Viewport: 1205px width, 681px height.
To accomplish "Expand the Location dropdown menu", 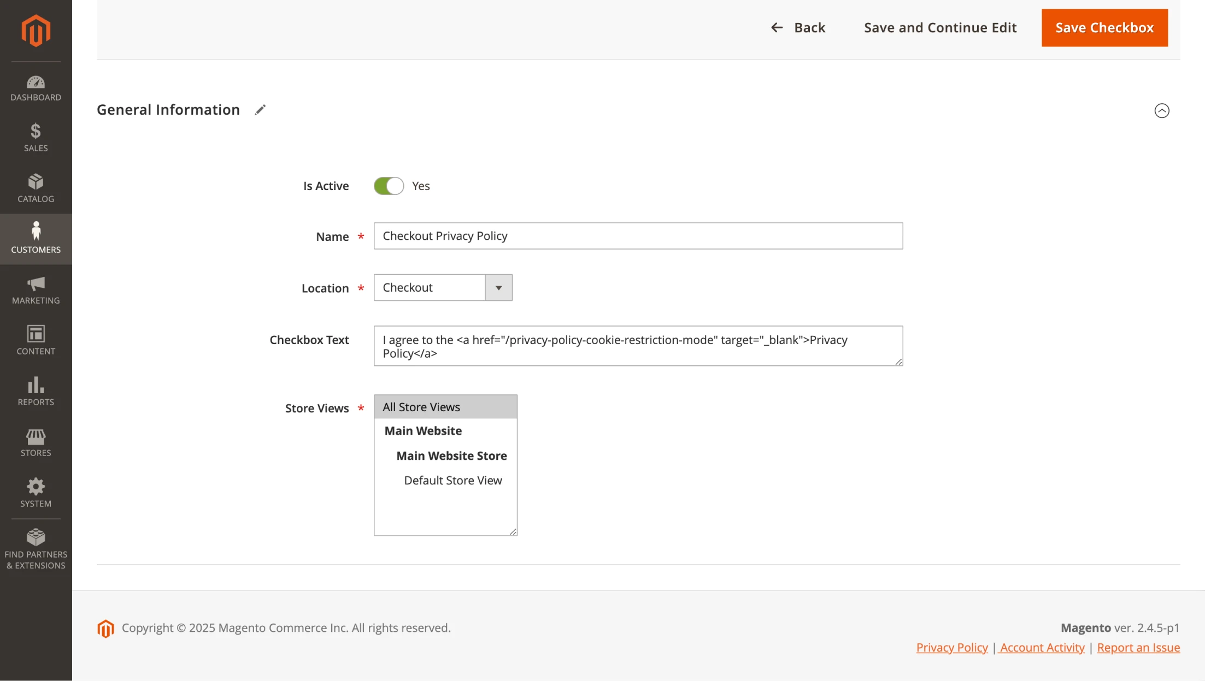I will [x=499, y=287].
